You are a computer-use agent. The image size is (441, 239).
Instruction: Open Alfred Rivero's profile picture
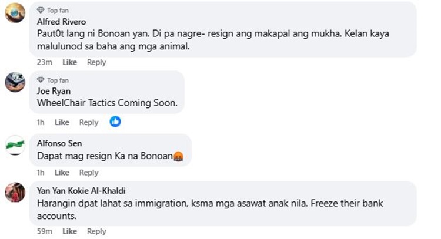pos(15,12)
